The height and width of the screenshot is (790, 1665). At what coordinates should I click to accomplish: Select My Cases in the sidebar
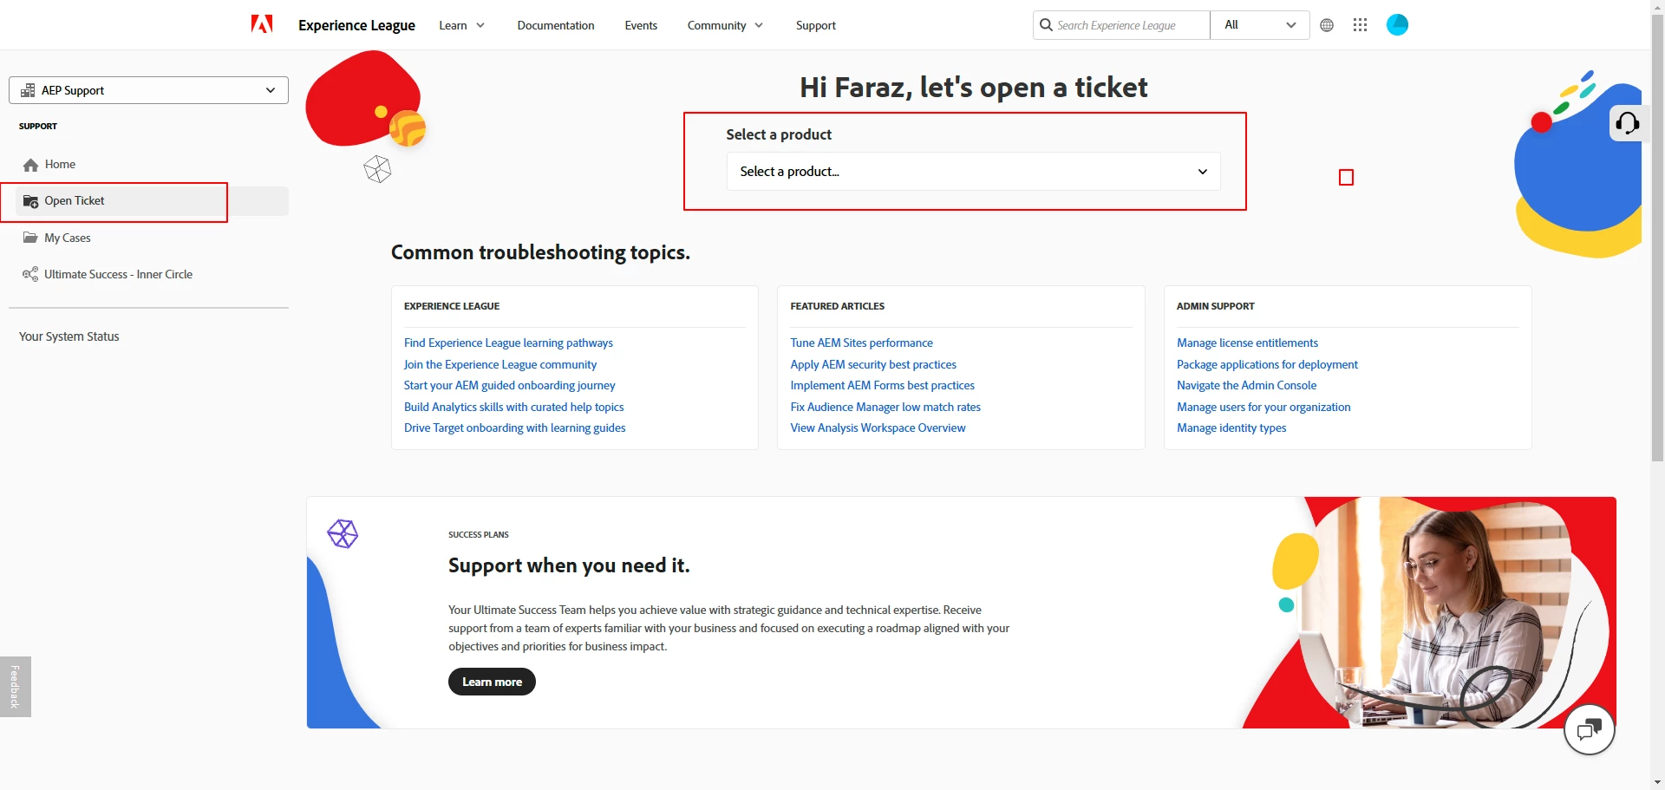click(68, 238)
